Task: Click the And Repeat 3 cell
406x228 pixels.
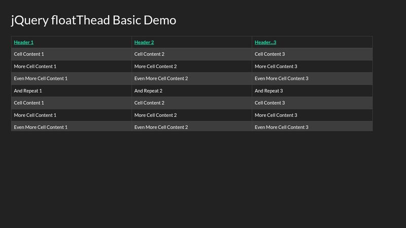Action: [268, 91]
